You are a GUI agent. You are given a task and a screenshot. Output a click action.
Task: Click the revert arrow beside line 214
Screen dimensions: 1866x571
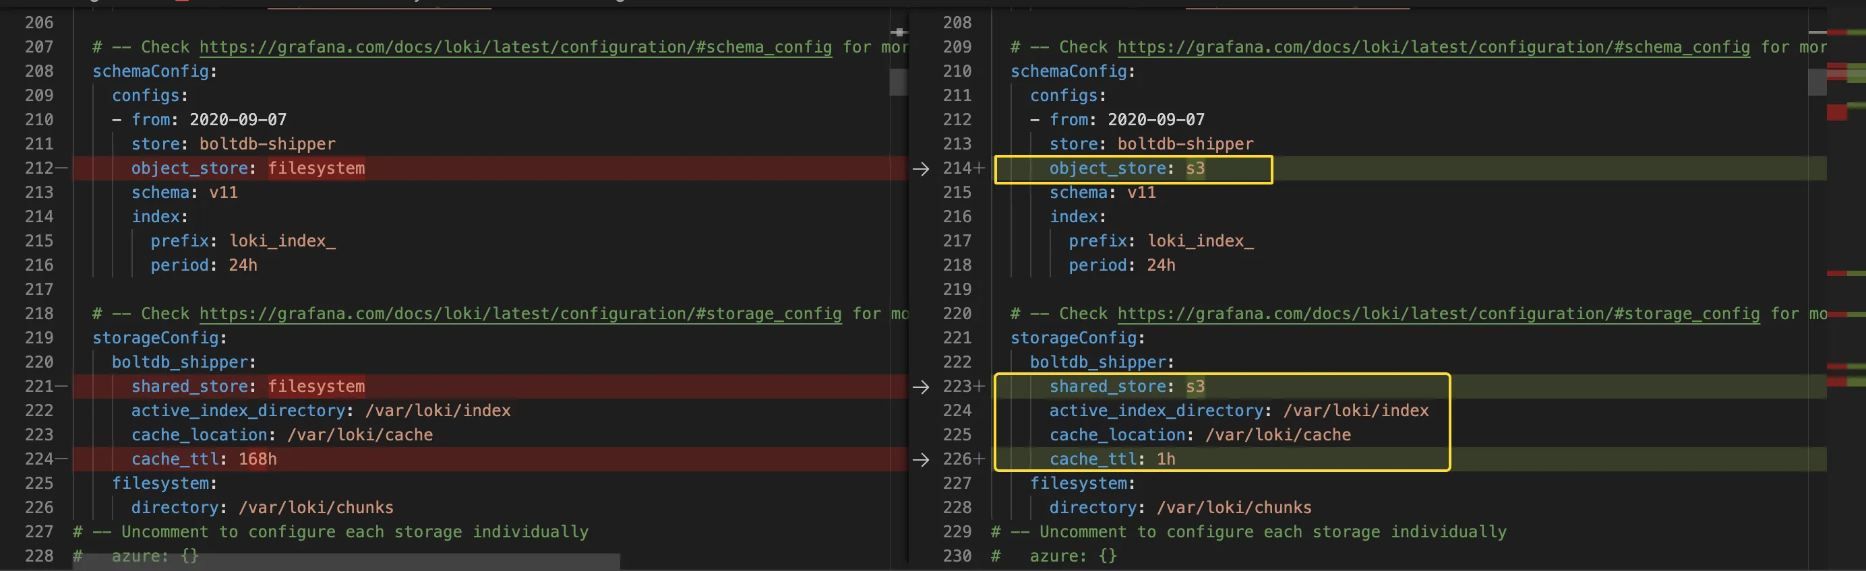[920, 168]
